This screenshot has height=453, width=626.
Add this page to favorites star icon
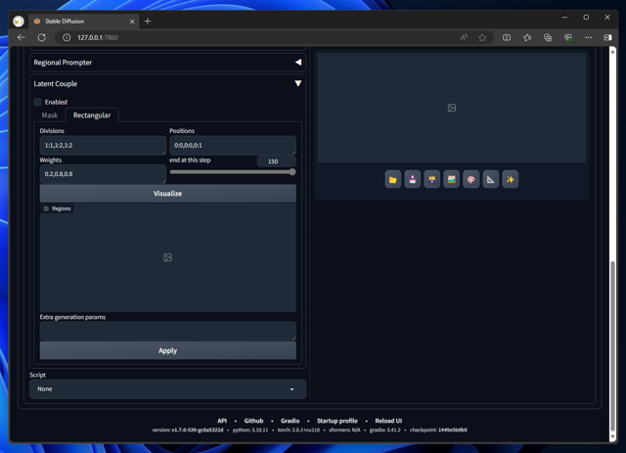tap(482, 37)
